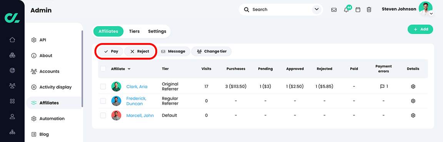Click the Message button
443x142 pixels.
(173, 51)
